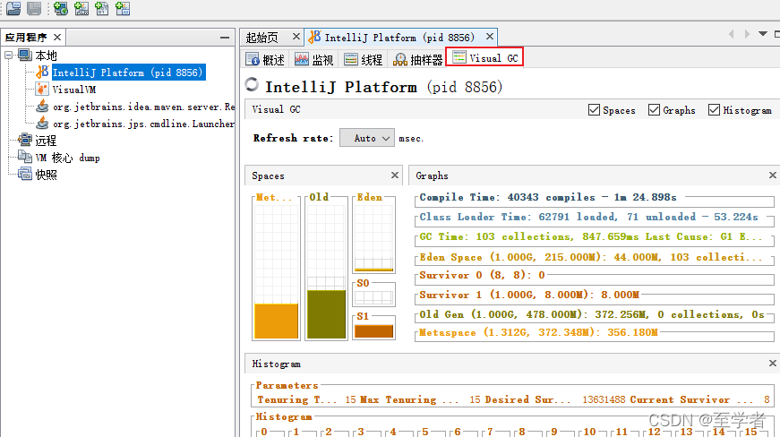Toggle the Histogram checkbox
The width and height of the screenshot is (780, 437).
pyautogui.click(x=714, y=110)
